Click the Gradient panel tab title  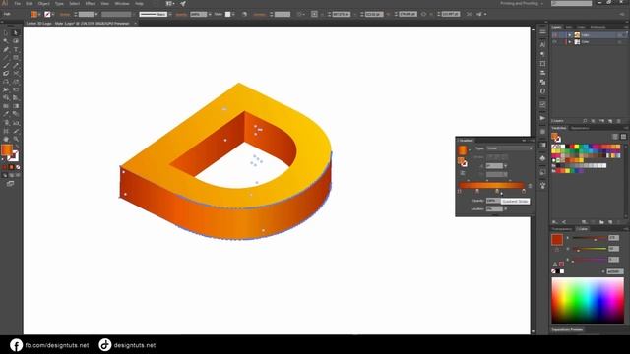466,141
